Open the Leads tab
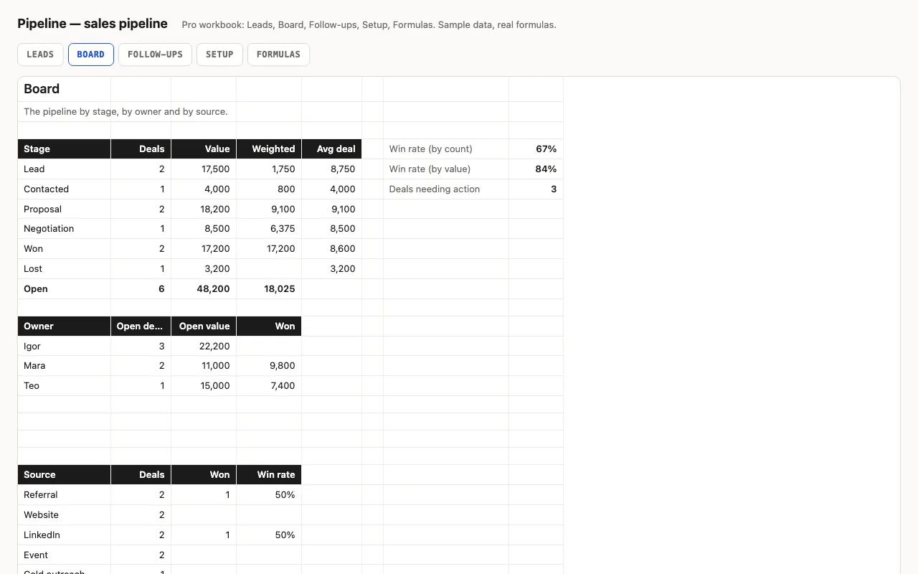Viewport: 918px width, 574px height. [40, 55]
